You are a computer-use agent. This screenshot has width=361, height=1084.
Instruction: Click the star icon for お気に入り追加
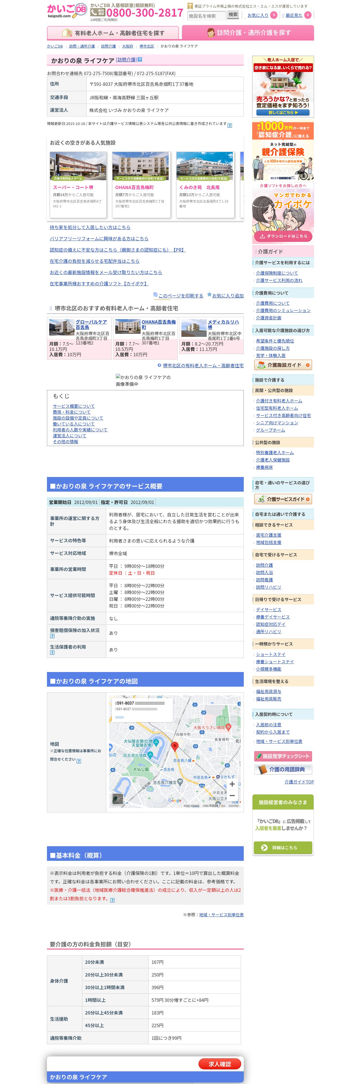click(x=209, y=295)
